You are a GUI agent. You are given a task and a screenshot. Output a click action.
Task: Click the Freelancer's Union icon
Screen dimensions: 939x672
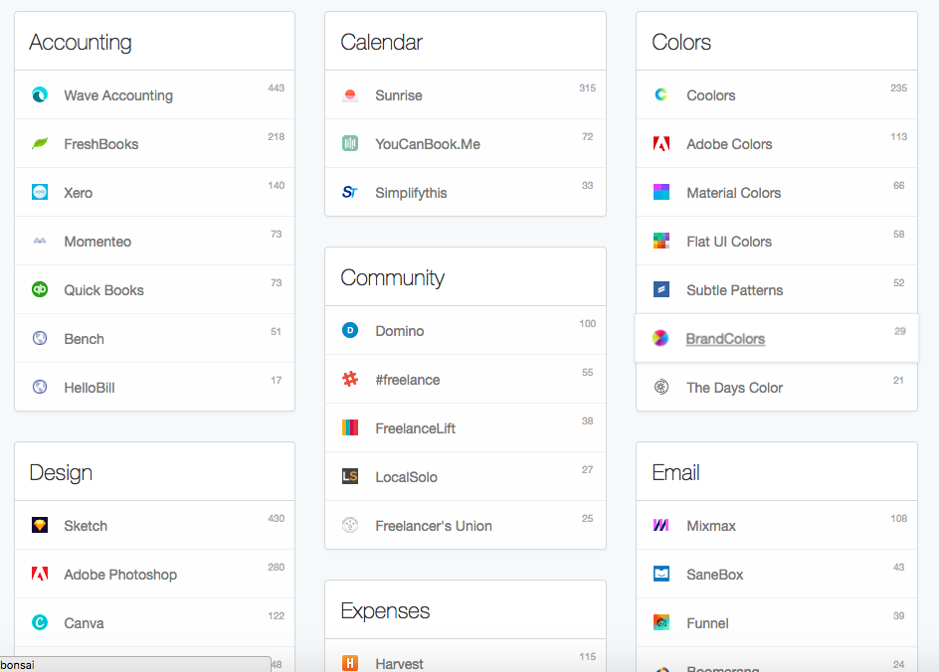(x=350, y=526)
